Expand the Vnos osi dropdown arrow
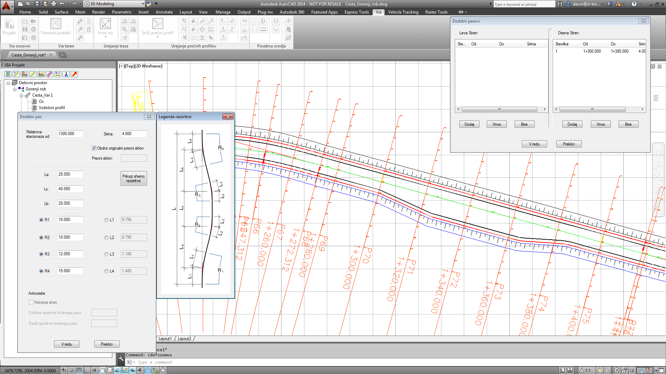Image resolution: width=666 pixels, height=374 pixels. pos(105,37)
